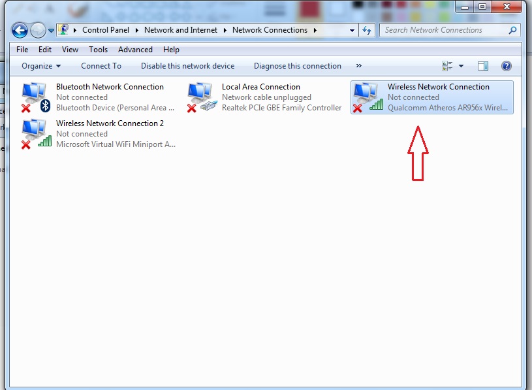Click the Bluetooth Network Connection label
Viewport: 532px width, 390px height.
(x=110, y=87)
